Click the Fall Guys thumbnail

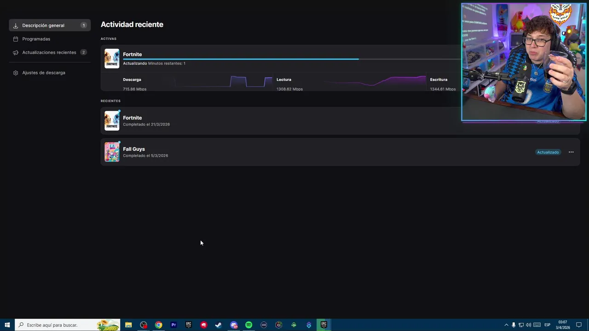(112, 152)
